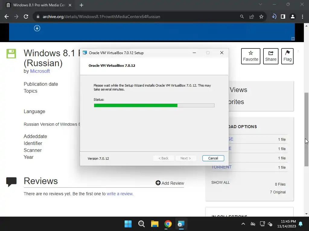
Task: Minimize the VirtualBox Setup dialog
Action: pos(194,53)
